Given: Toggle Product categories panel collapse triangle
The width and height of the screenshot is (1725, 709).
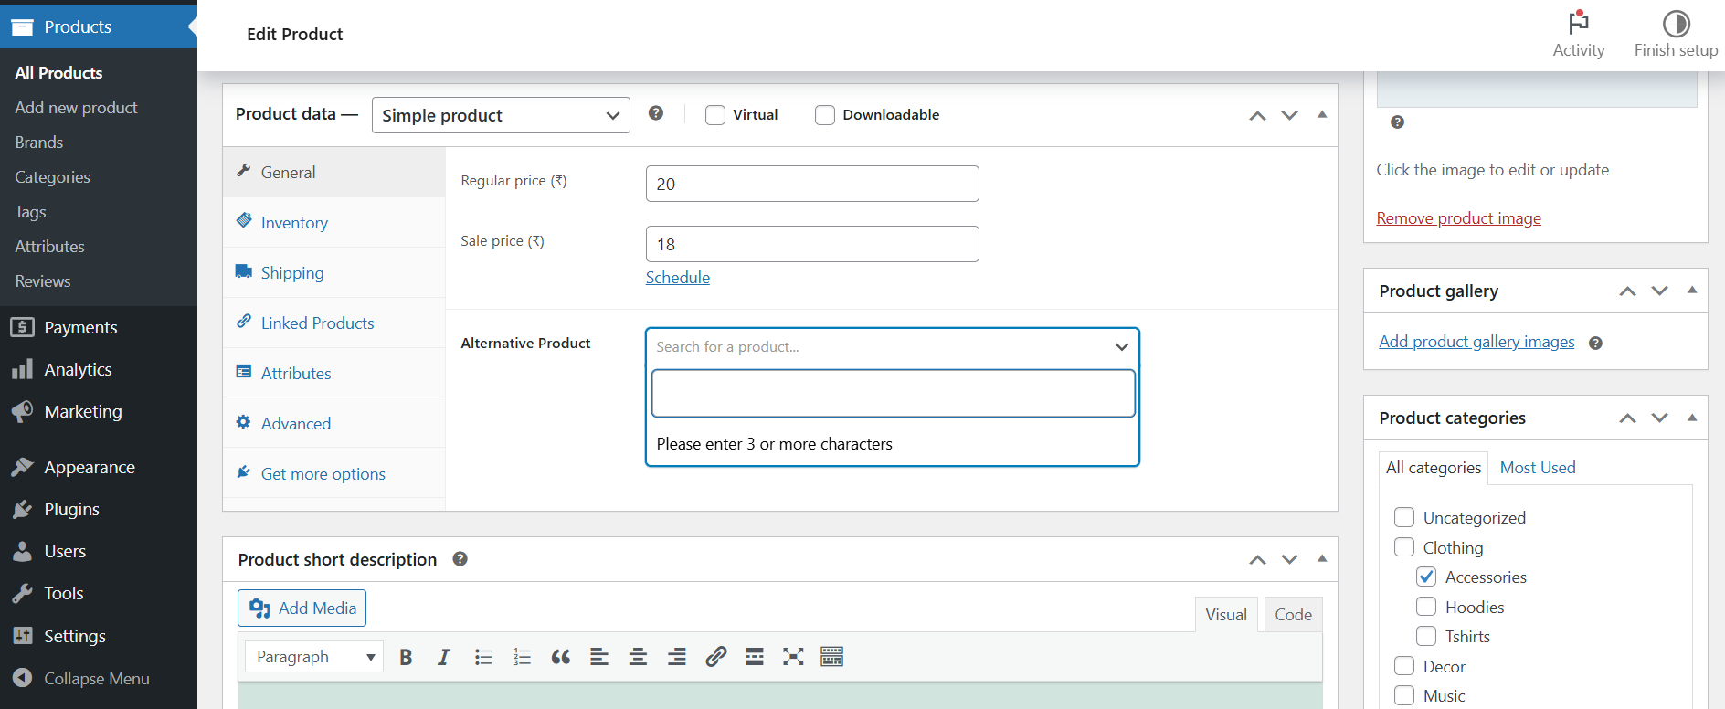Looking at the screenshot, I should pyautogui.click(x=1692, y=418).
